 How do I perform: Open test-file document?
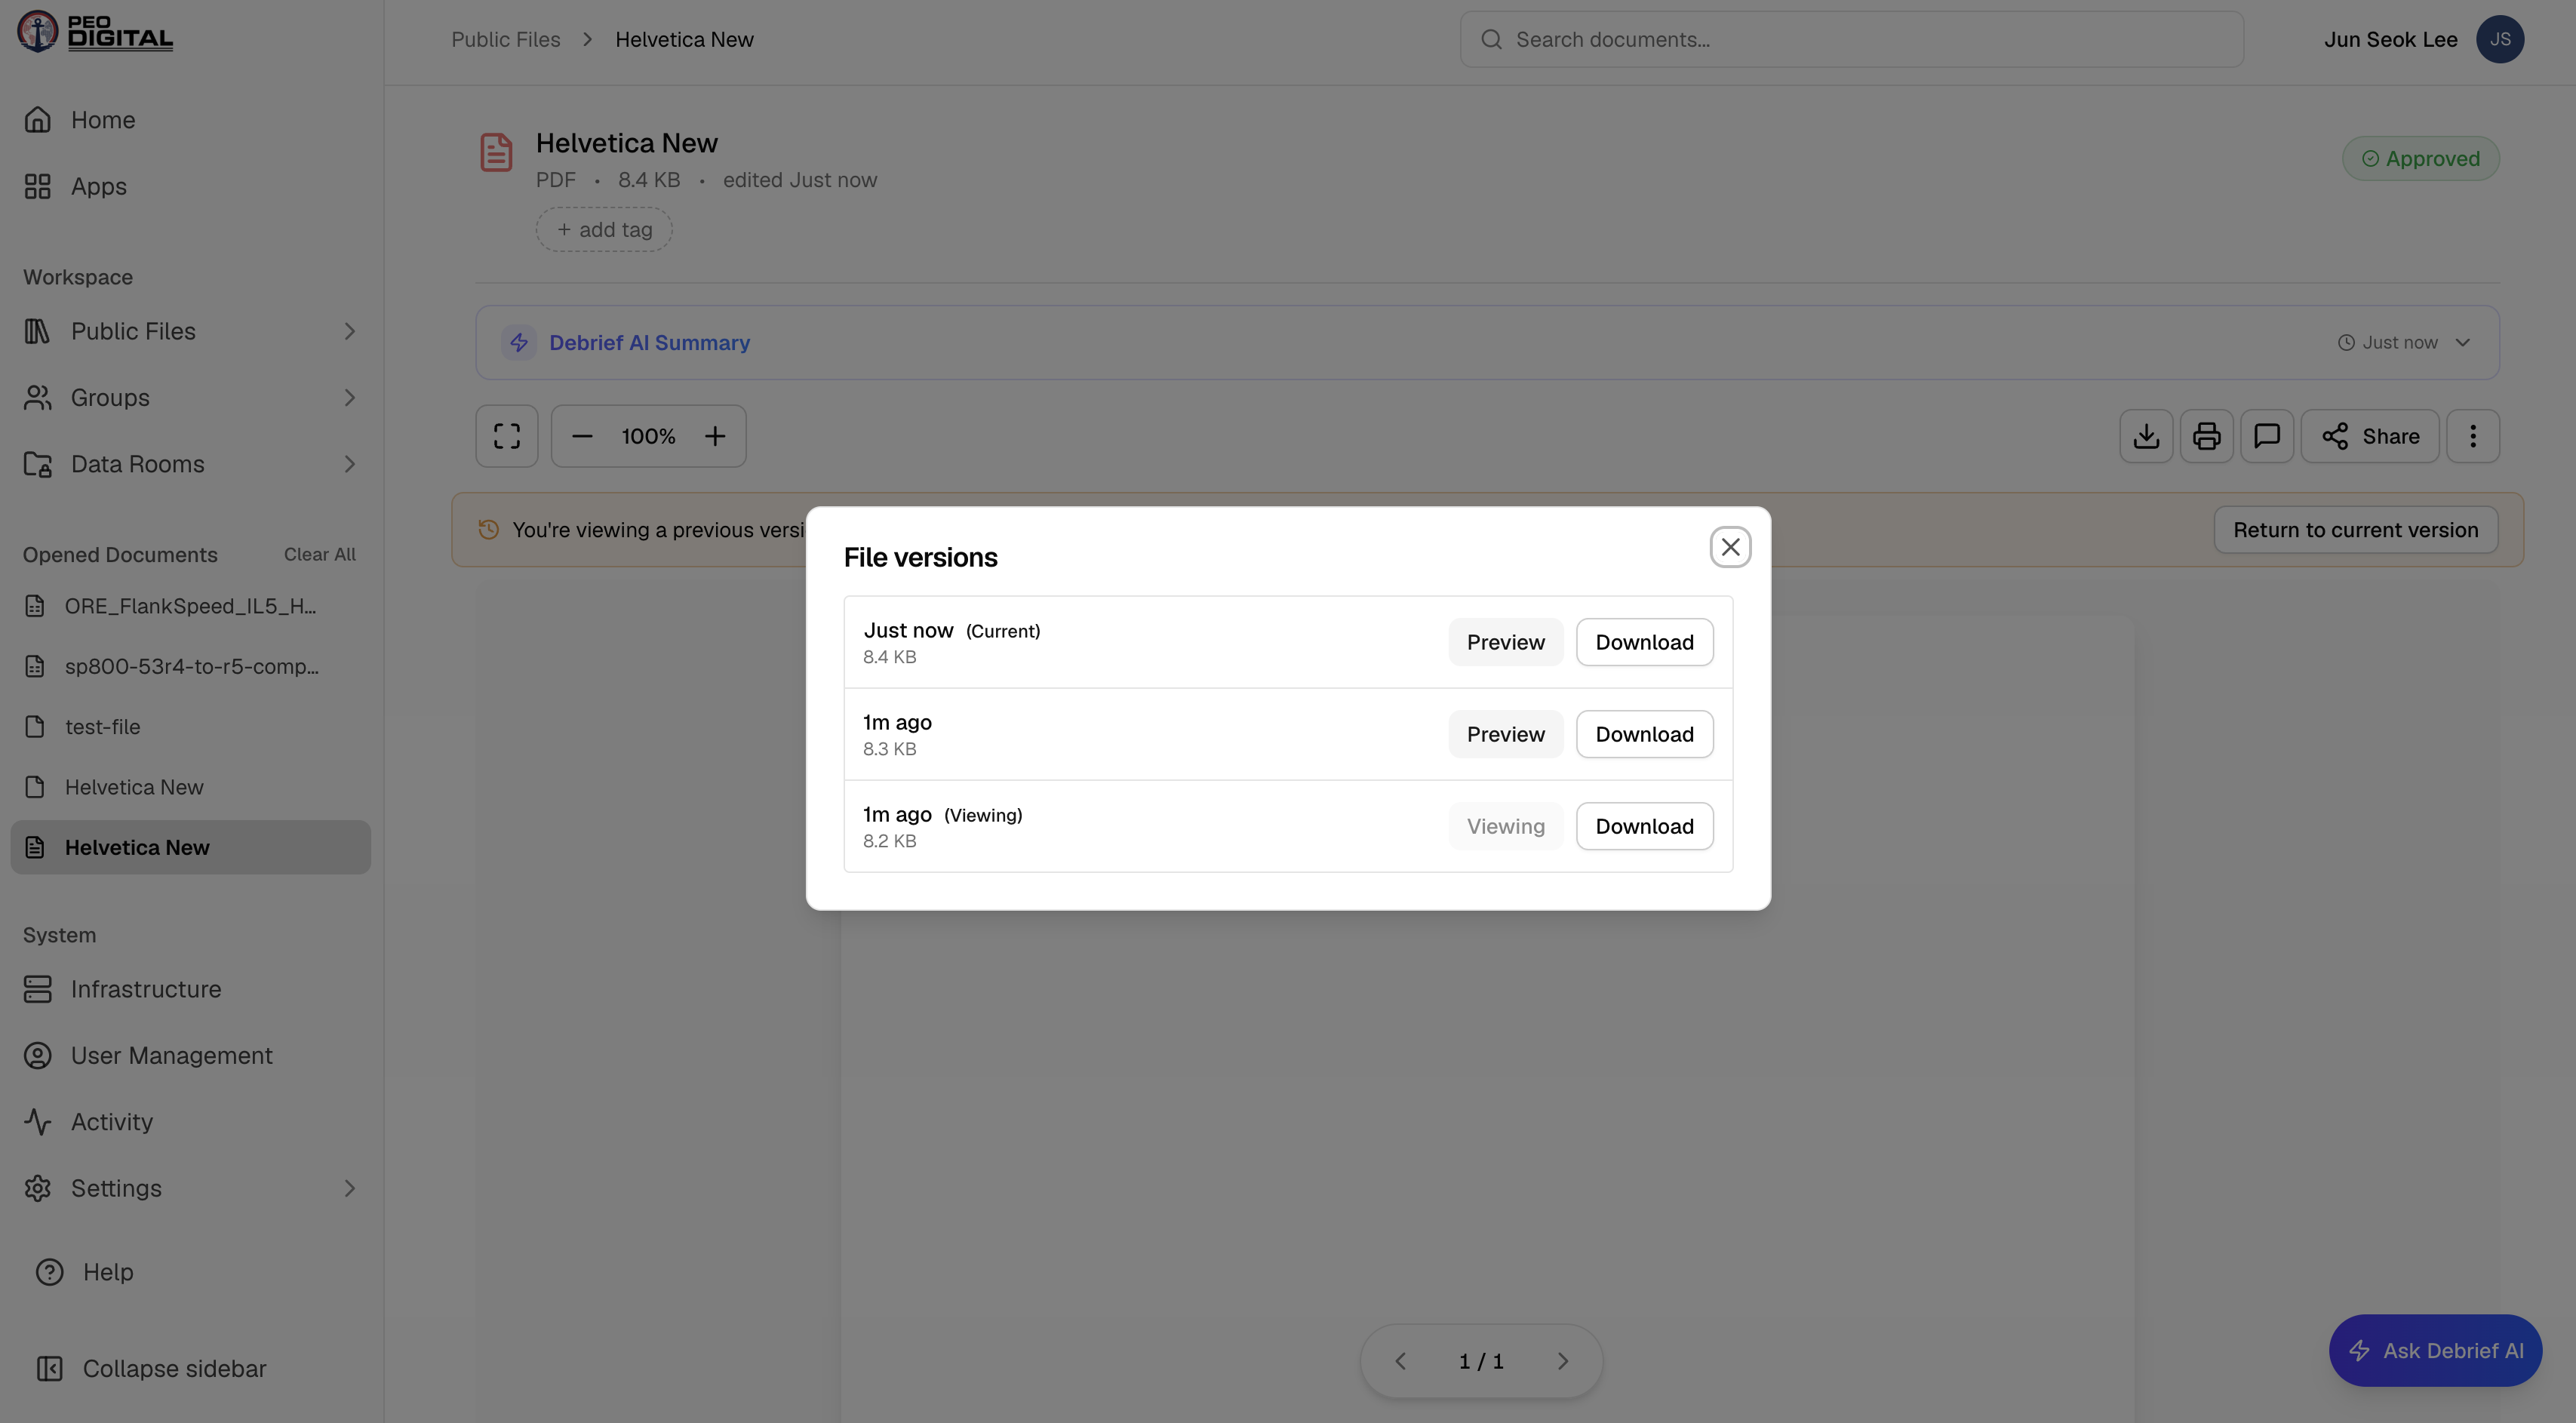tap(190, 727)
